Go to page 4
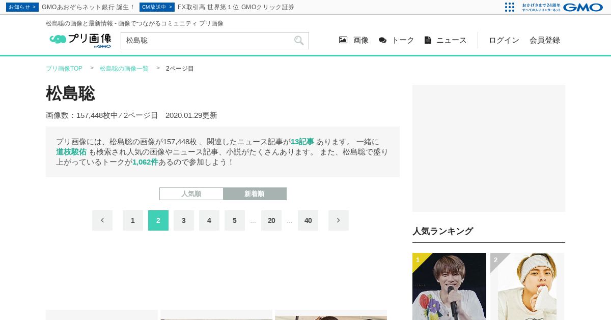 pyautogui.click(x=209, y=220)
